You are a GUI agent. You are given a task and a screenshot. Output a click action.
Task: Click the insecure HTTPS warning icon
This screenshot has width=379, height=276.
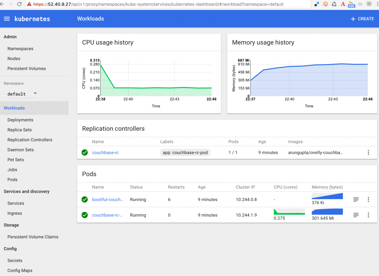coord(29,4)
